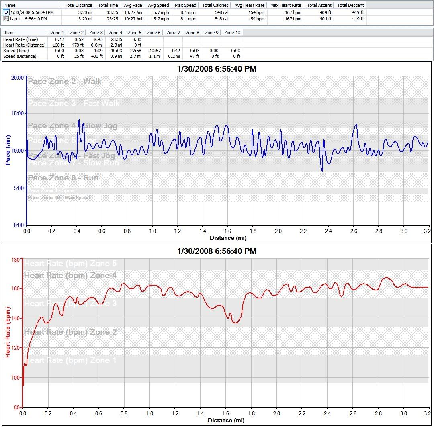Select the Total Calories column header
This screenshot has width=434, height=429.
pos(215,5)
